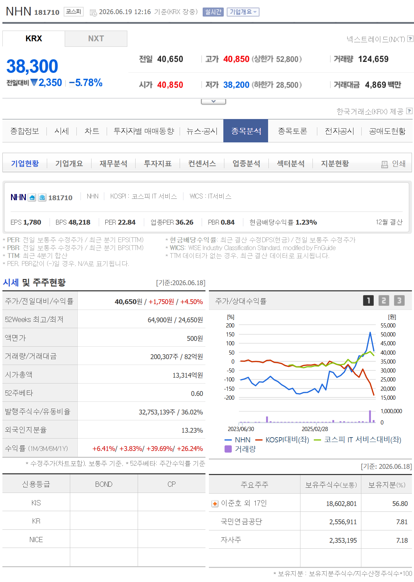The height and width of the screenshot is (582, 414).
Task: Open the 넥스트레이드(NXT) help icon
Action: pyautogui.click(x=410, y=39)
